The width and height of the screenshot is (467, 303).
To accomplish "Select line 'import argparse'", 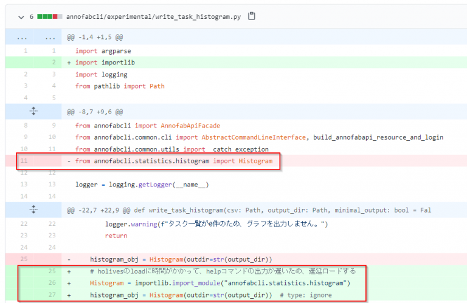I will point(103,51).
